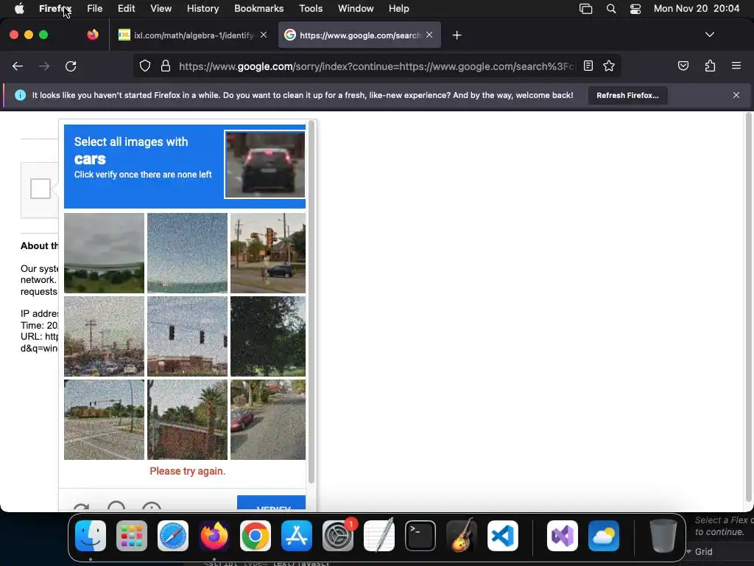The height and width of the screenshot is (566, 754).
Task: Click the Refresh Firefox button
Action: tap(627, 95)
